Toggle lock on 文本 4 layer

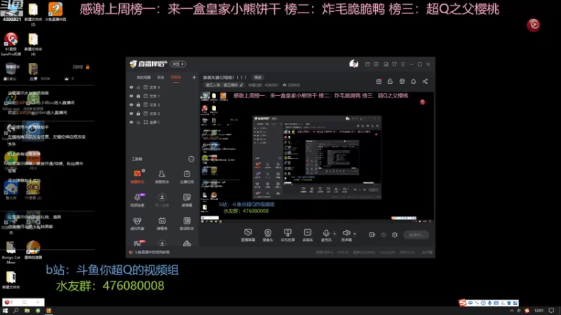(138, 87)
